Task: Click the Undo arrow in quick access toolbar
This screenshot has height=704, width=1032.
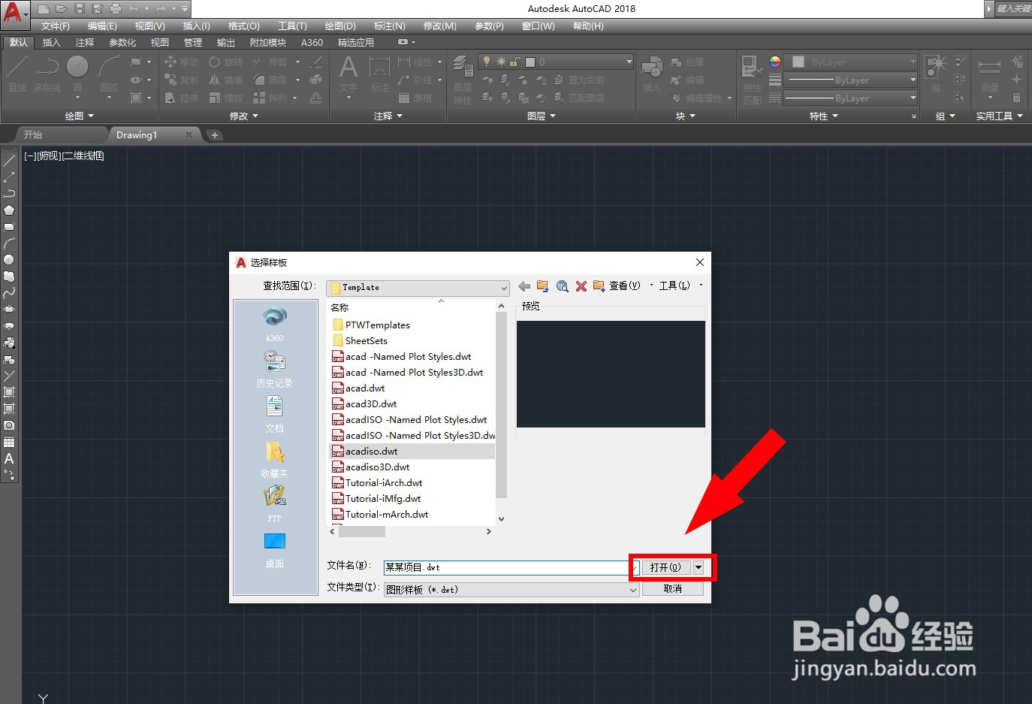Action: coord(133,9)
